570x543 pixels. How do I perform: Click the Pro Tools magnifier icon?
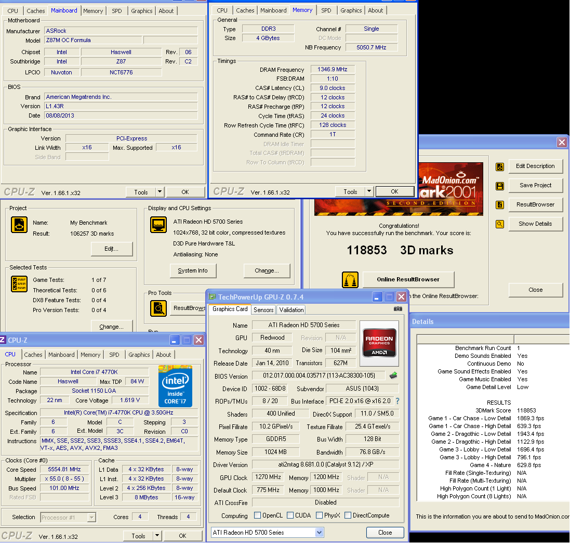(158, 308)
